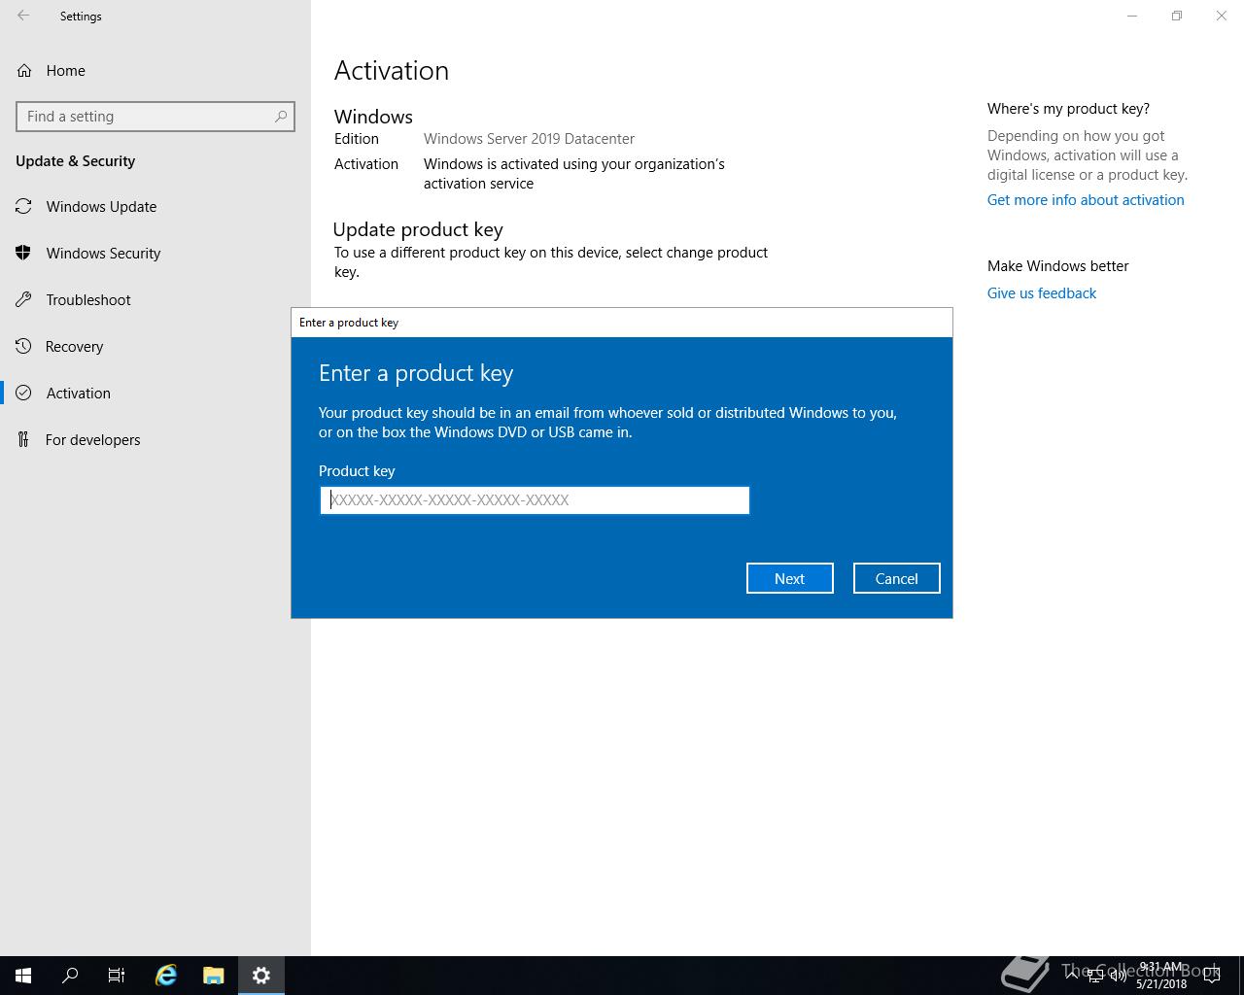The image size is (1244, 995).
Task: Open the Windows Start menu
Action: [23, 976]
